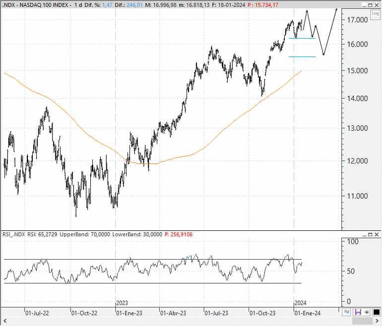382x326 pixels.
Task: Click the horizontal scrollbar thumb
Action: (363, 321)
